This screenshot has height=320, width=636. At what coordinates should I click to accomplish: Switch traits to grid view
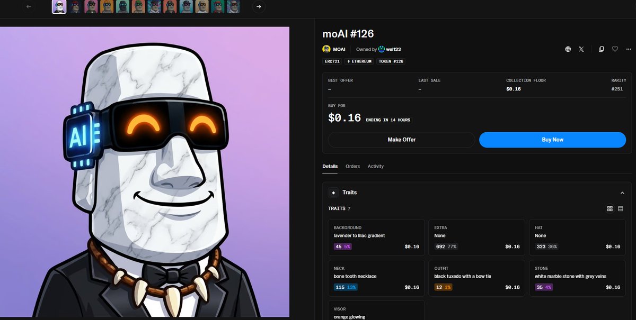pos(610,208)
